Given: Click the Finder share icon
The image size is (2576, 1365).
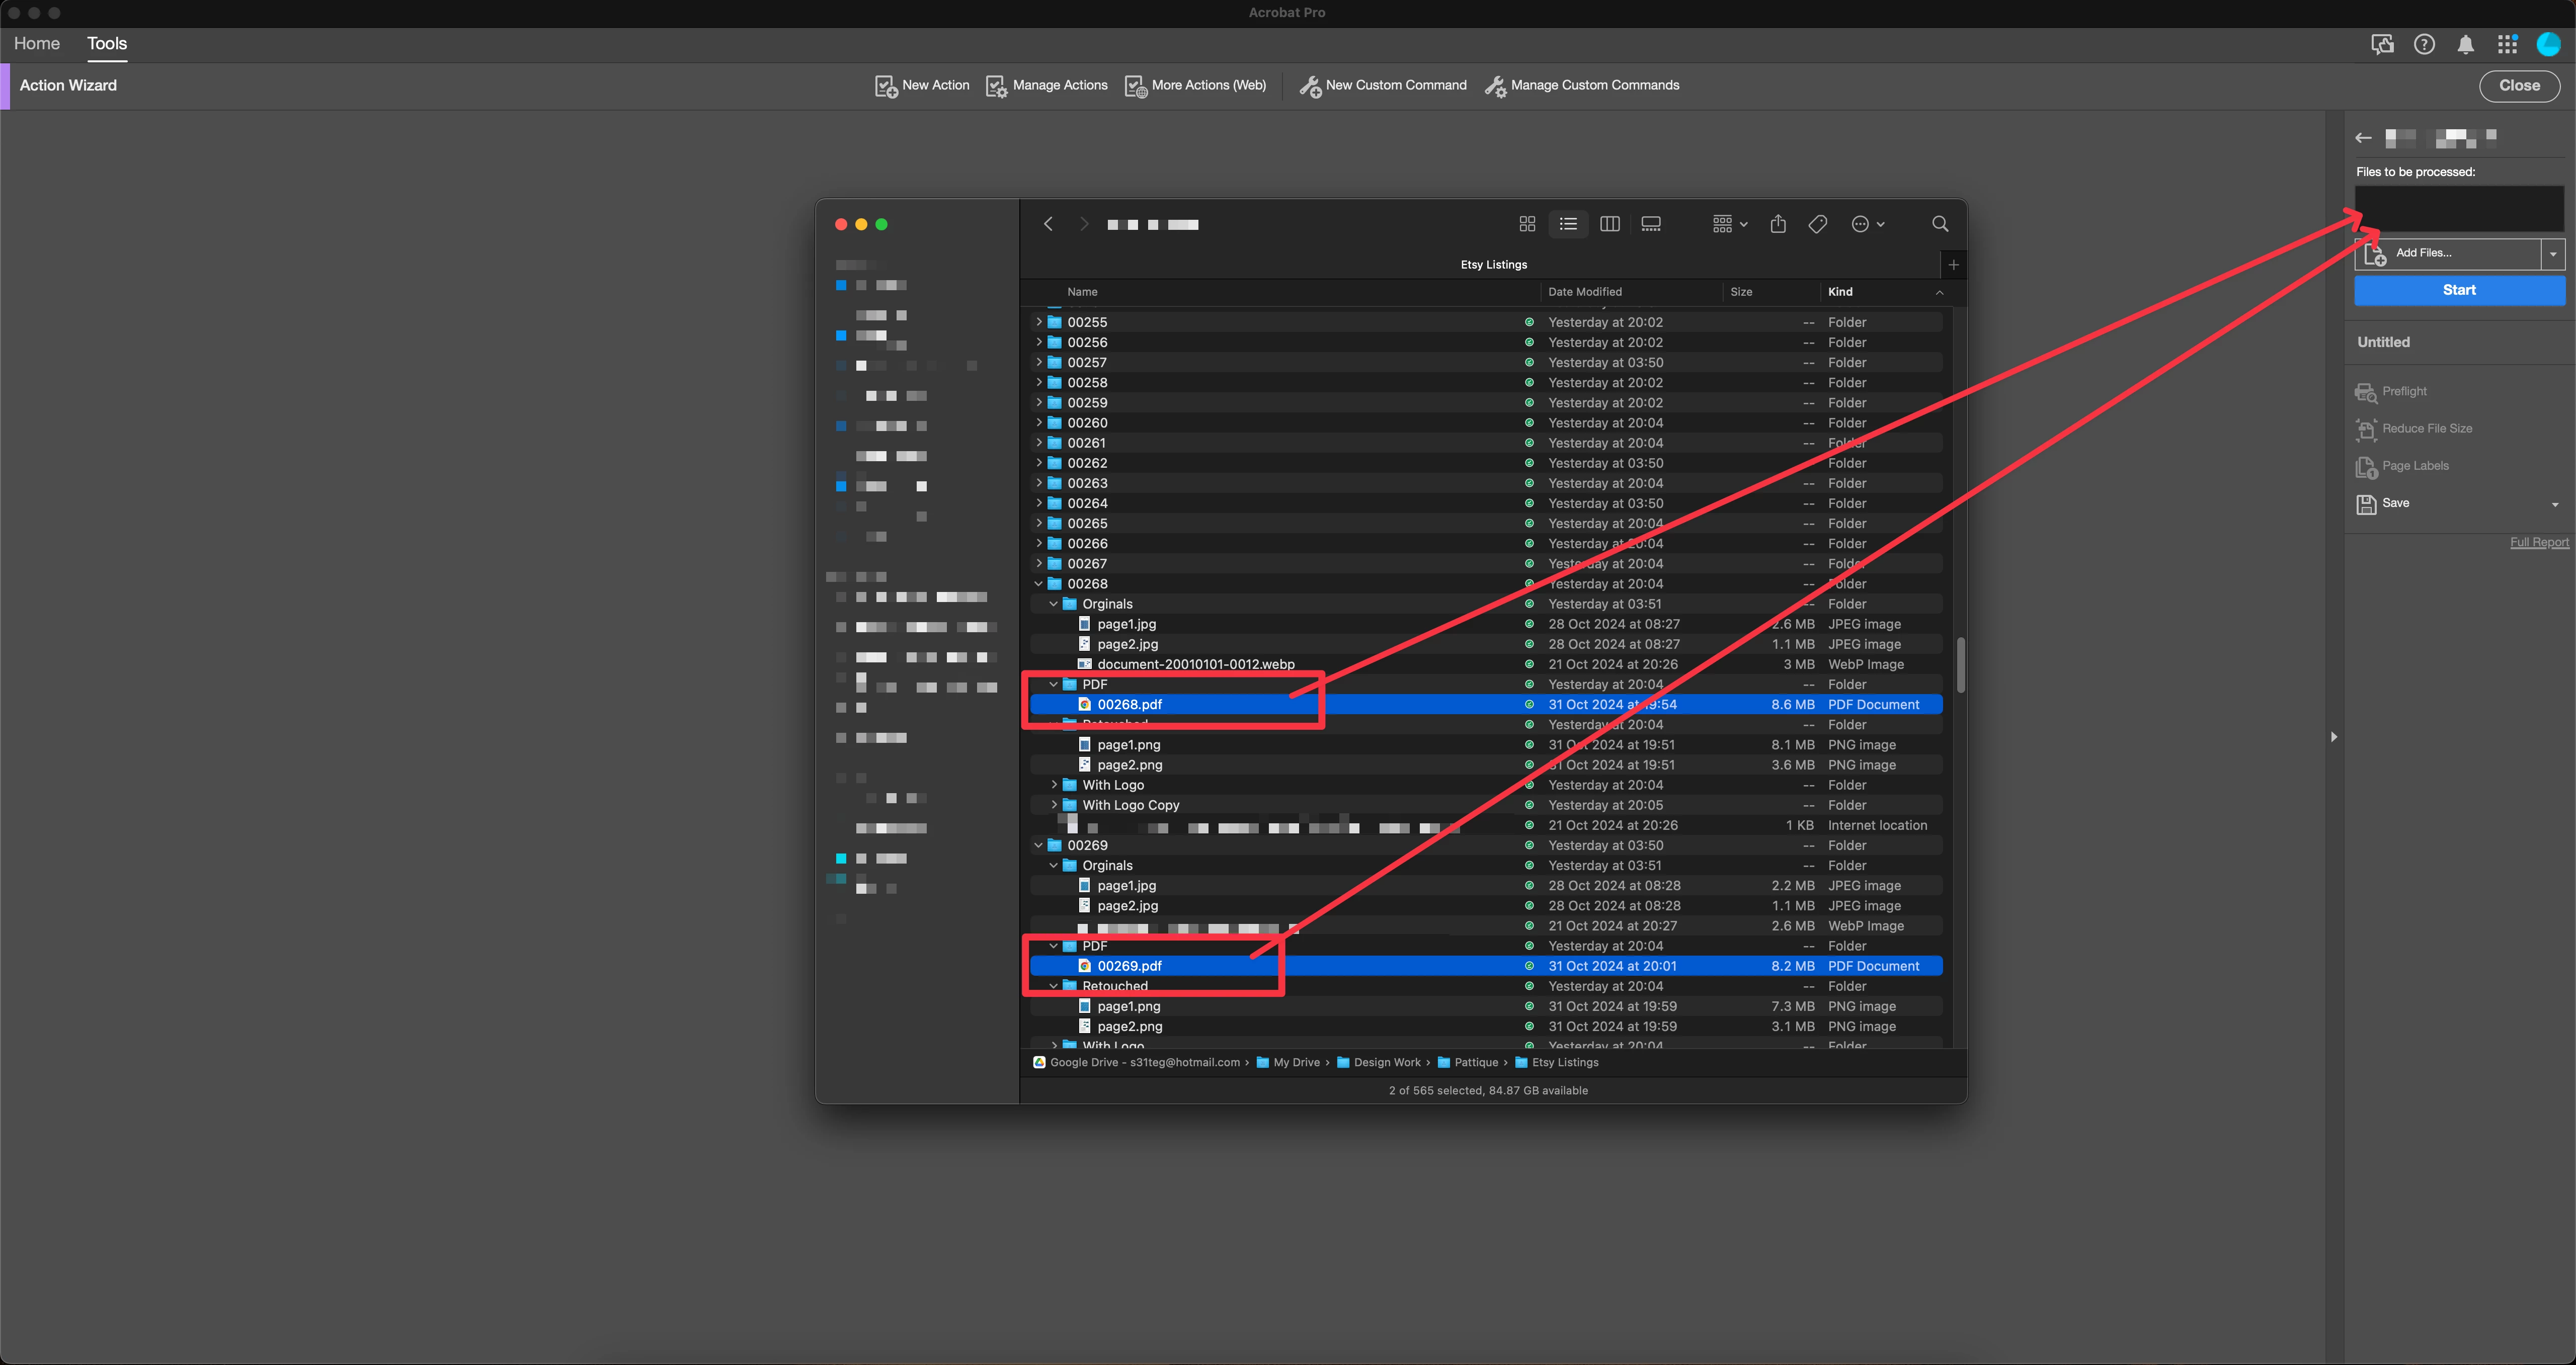Looking at the screenshot, I should point(1777,224).
